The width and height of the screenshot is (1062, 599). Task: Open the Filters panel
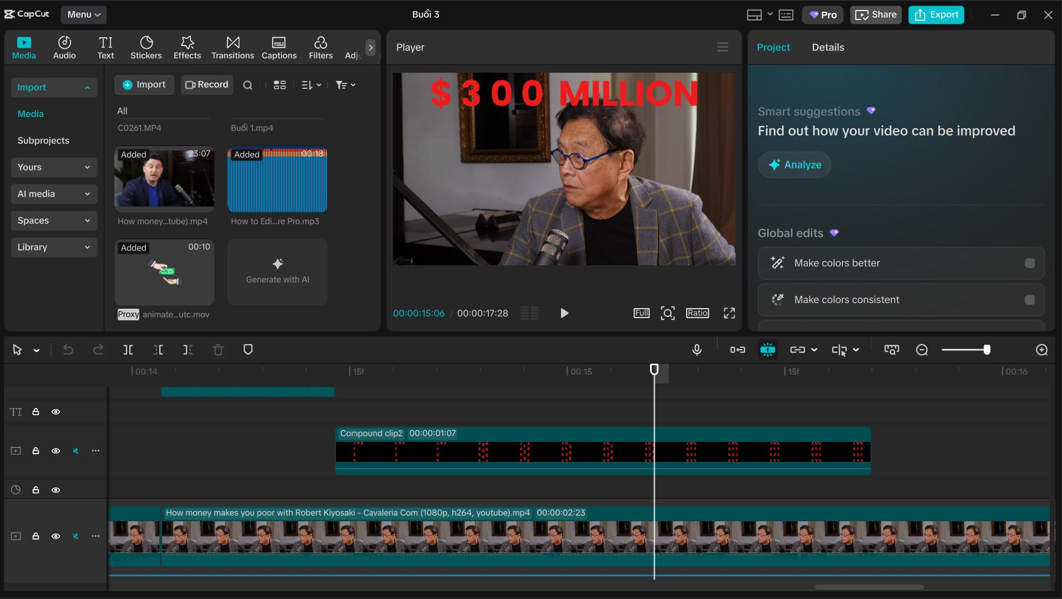tap(320, 48)
